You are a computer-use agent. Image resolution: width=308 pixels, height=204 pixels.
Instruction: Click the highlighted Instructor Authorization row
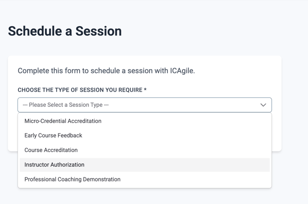[144, 165]
